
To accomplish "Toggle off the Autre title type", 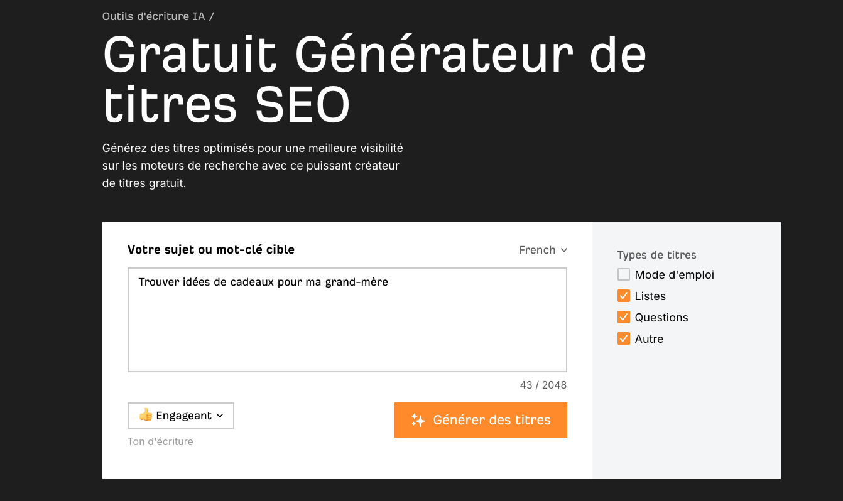I will click(x=623, y=338).
